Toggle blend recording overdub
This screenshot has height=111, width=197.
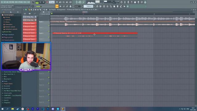click(x=67, y=2)
